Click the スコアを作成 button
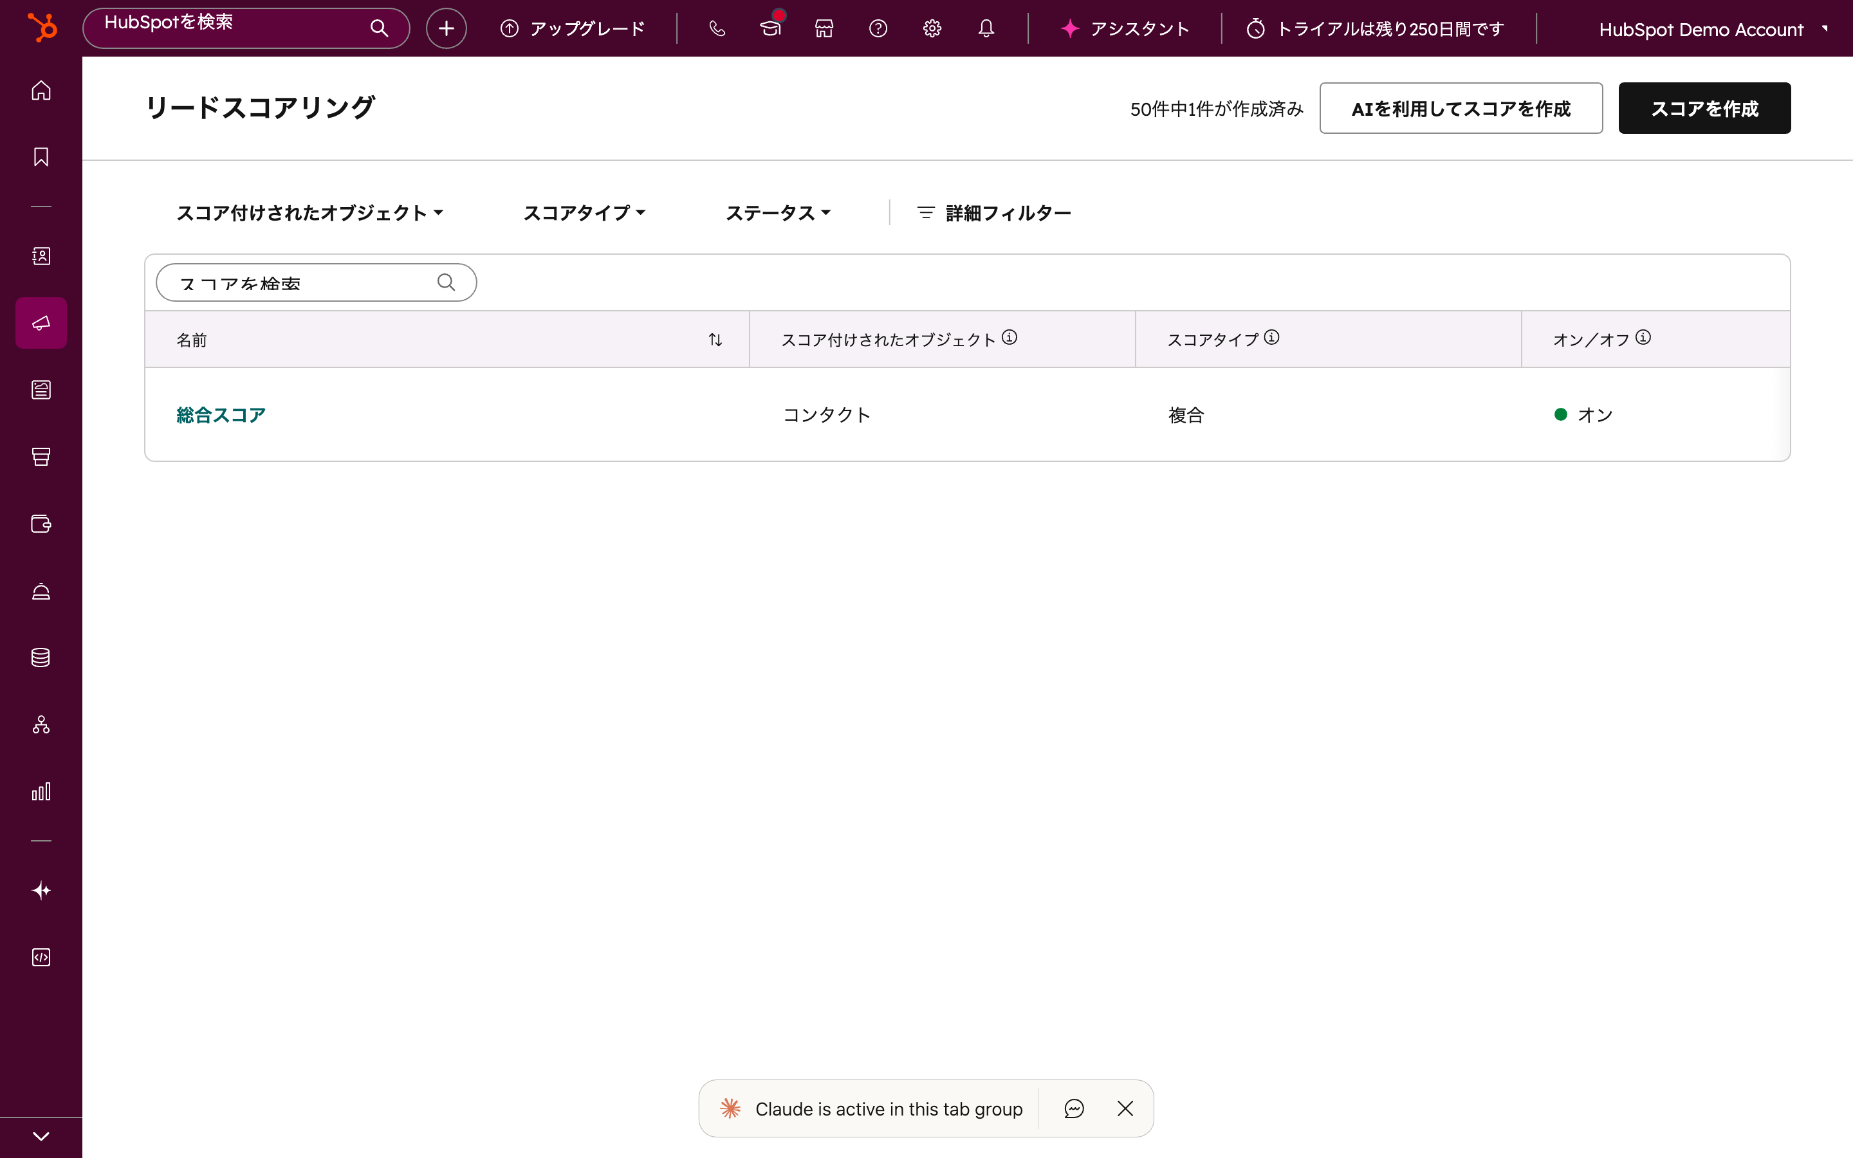This screenshot has width=1853, height=1158. [x=1704, y=108]
